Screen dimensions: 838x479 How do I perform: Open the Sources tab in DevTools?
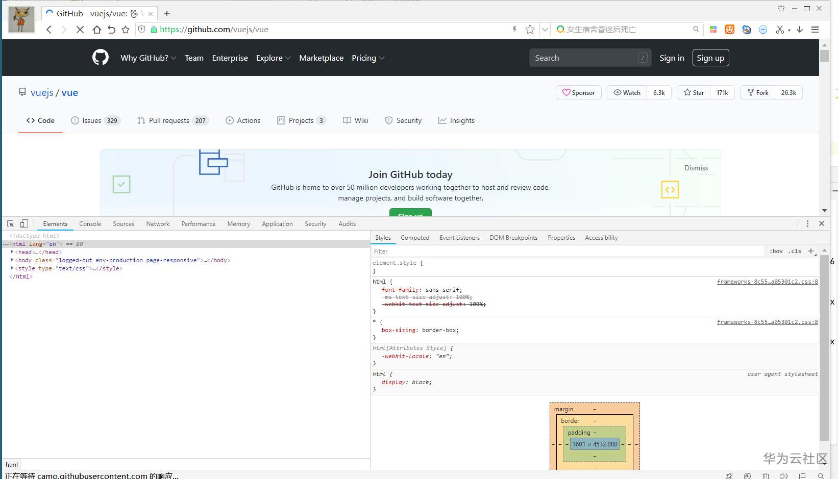124,223
